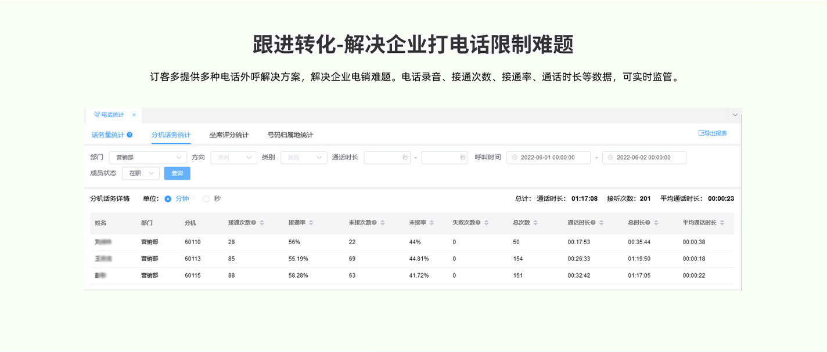This screenshot has height=352, width=827.
Task: Click the blue 查询 button
Action: pos(177,173)
